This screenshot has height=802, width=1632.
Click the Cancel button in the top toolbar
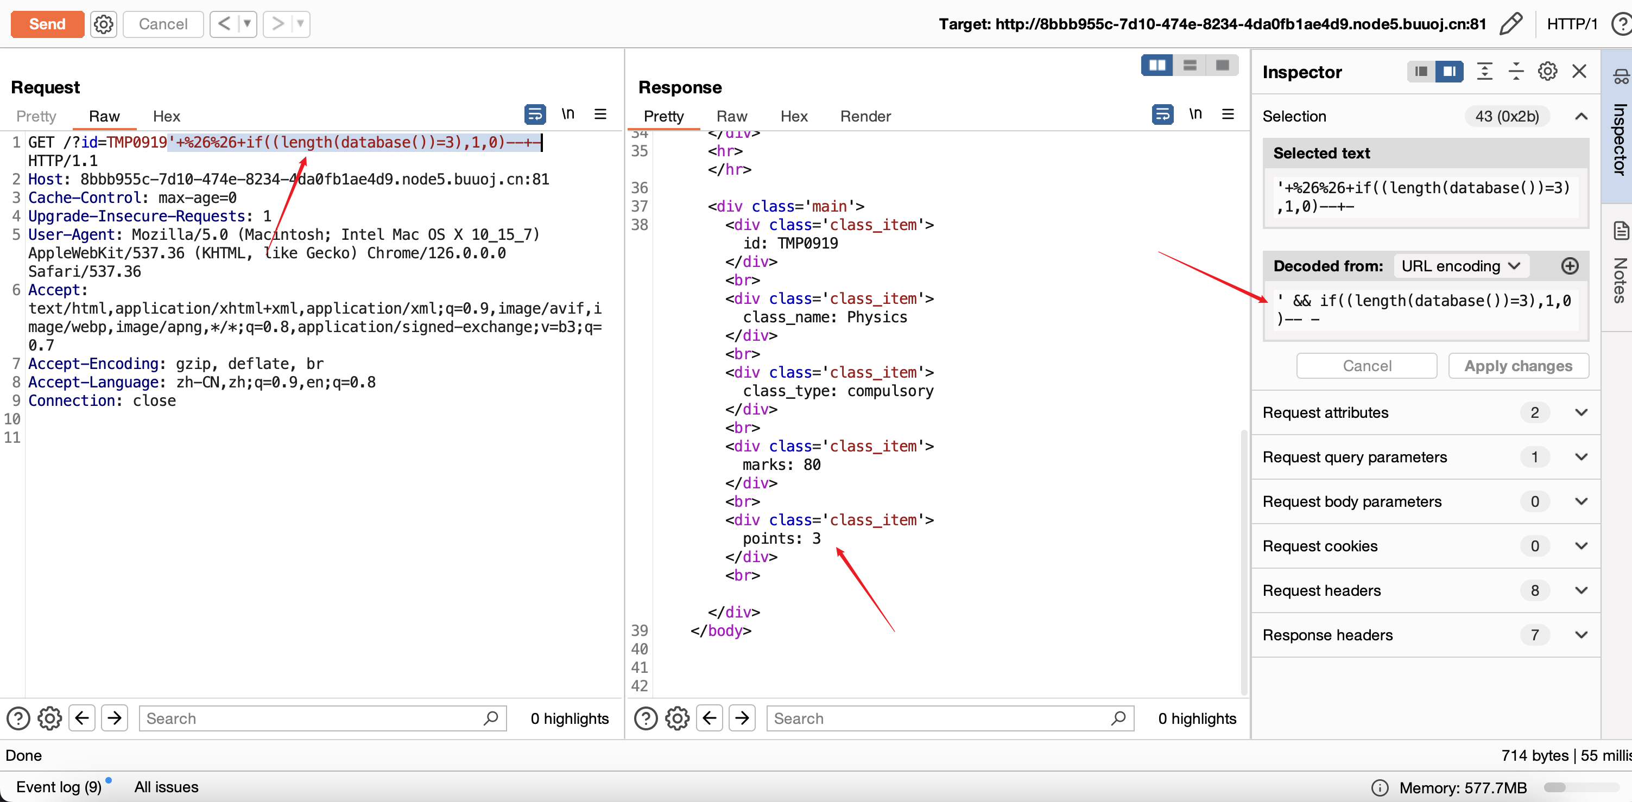pos(163,24)
